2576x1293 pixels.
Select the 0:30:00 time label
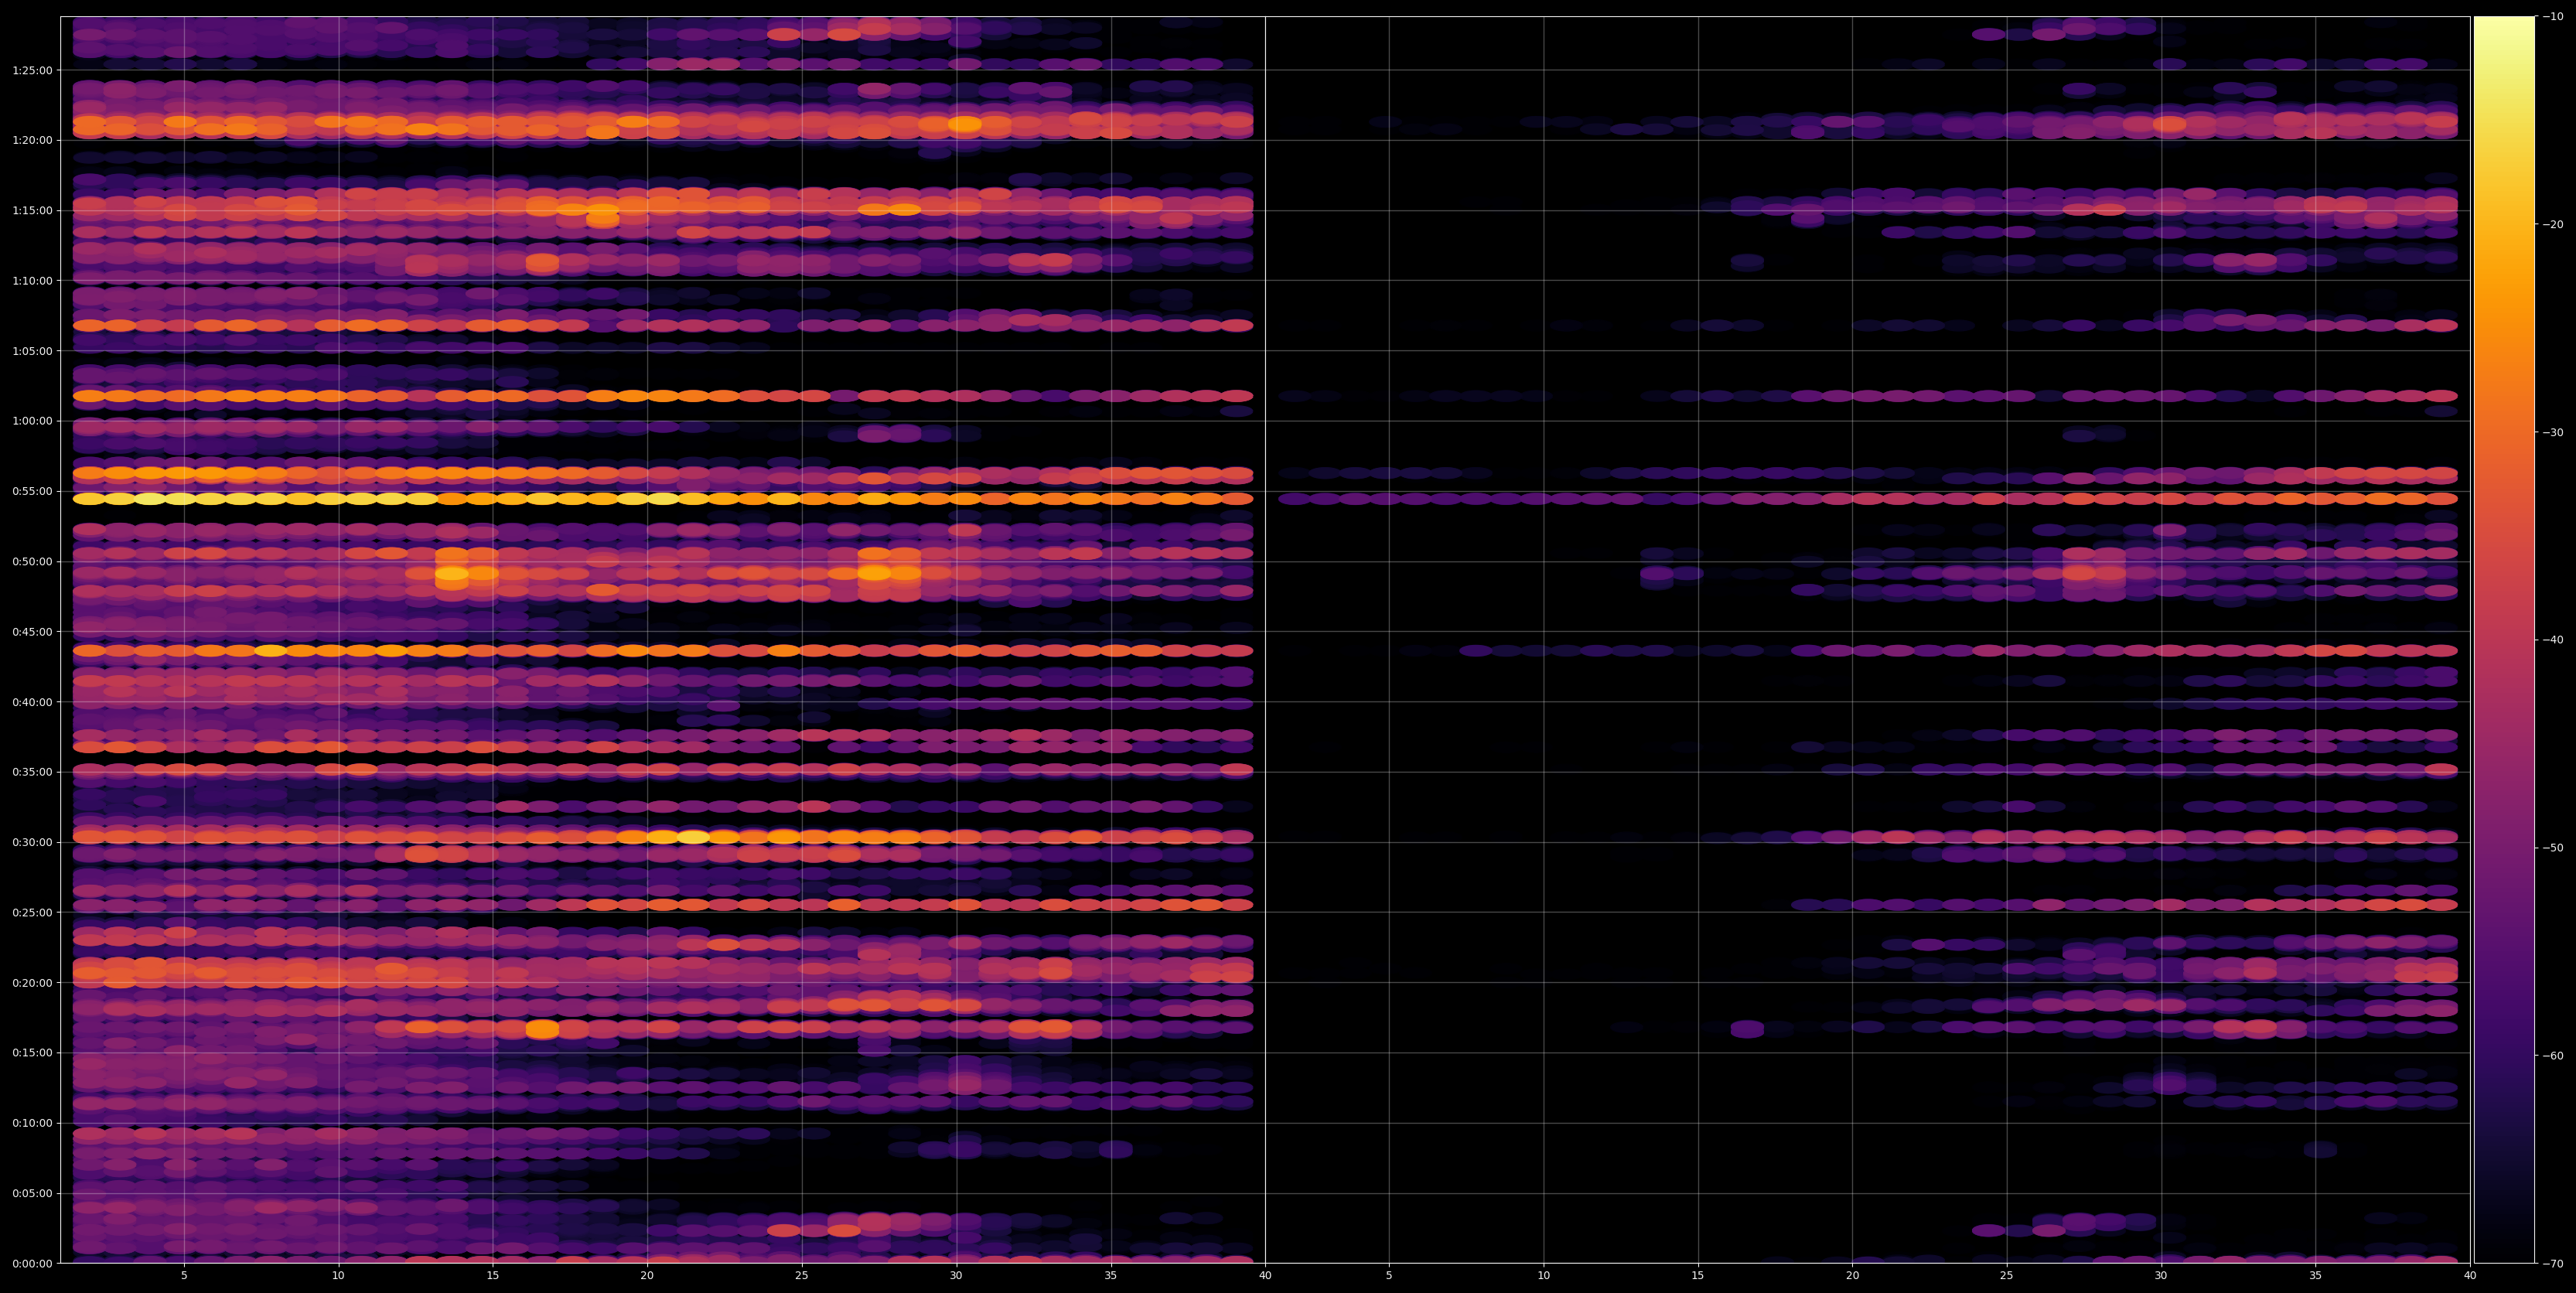point(32,842)
